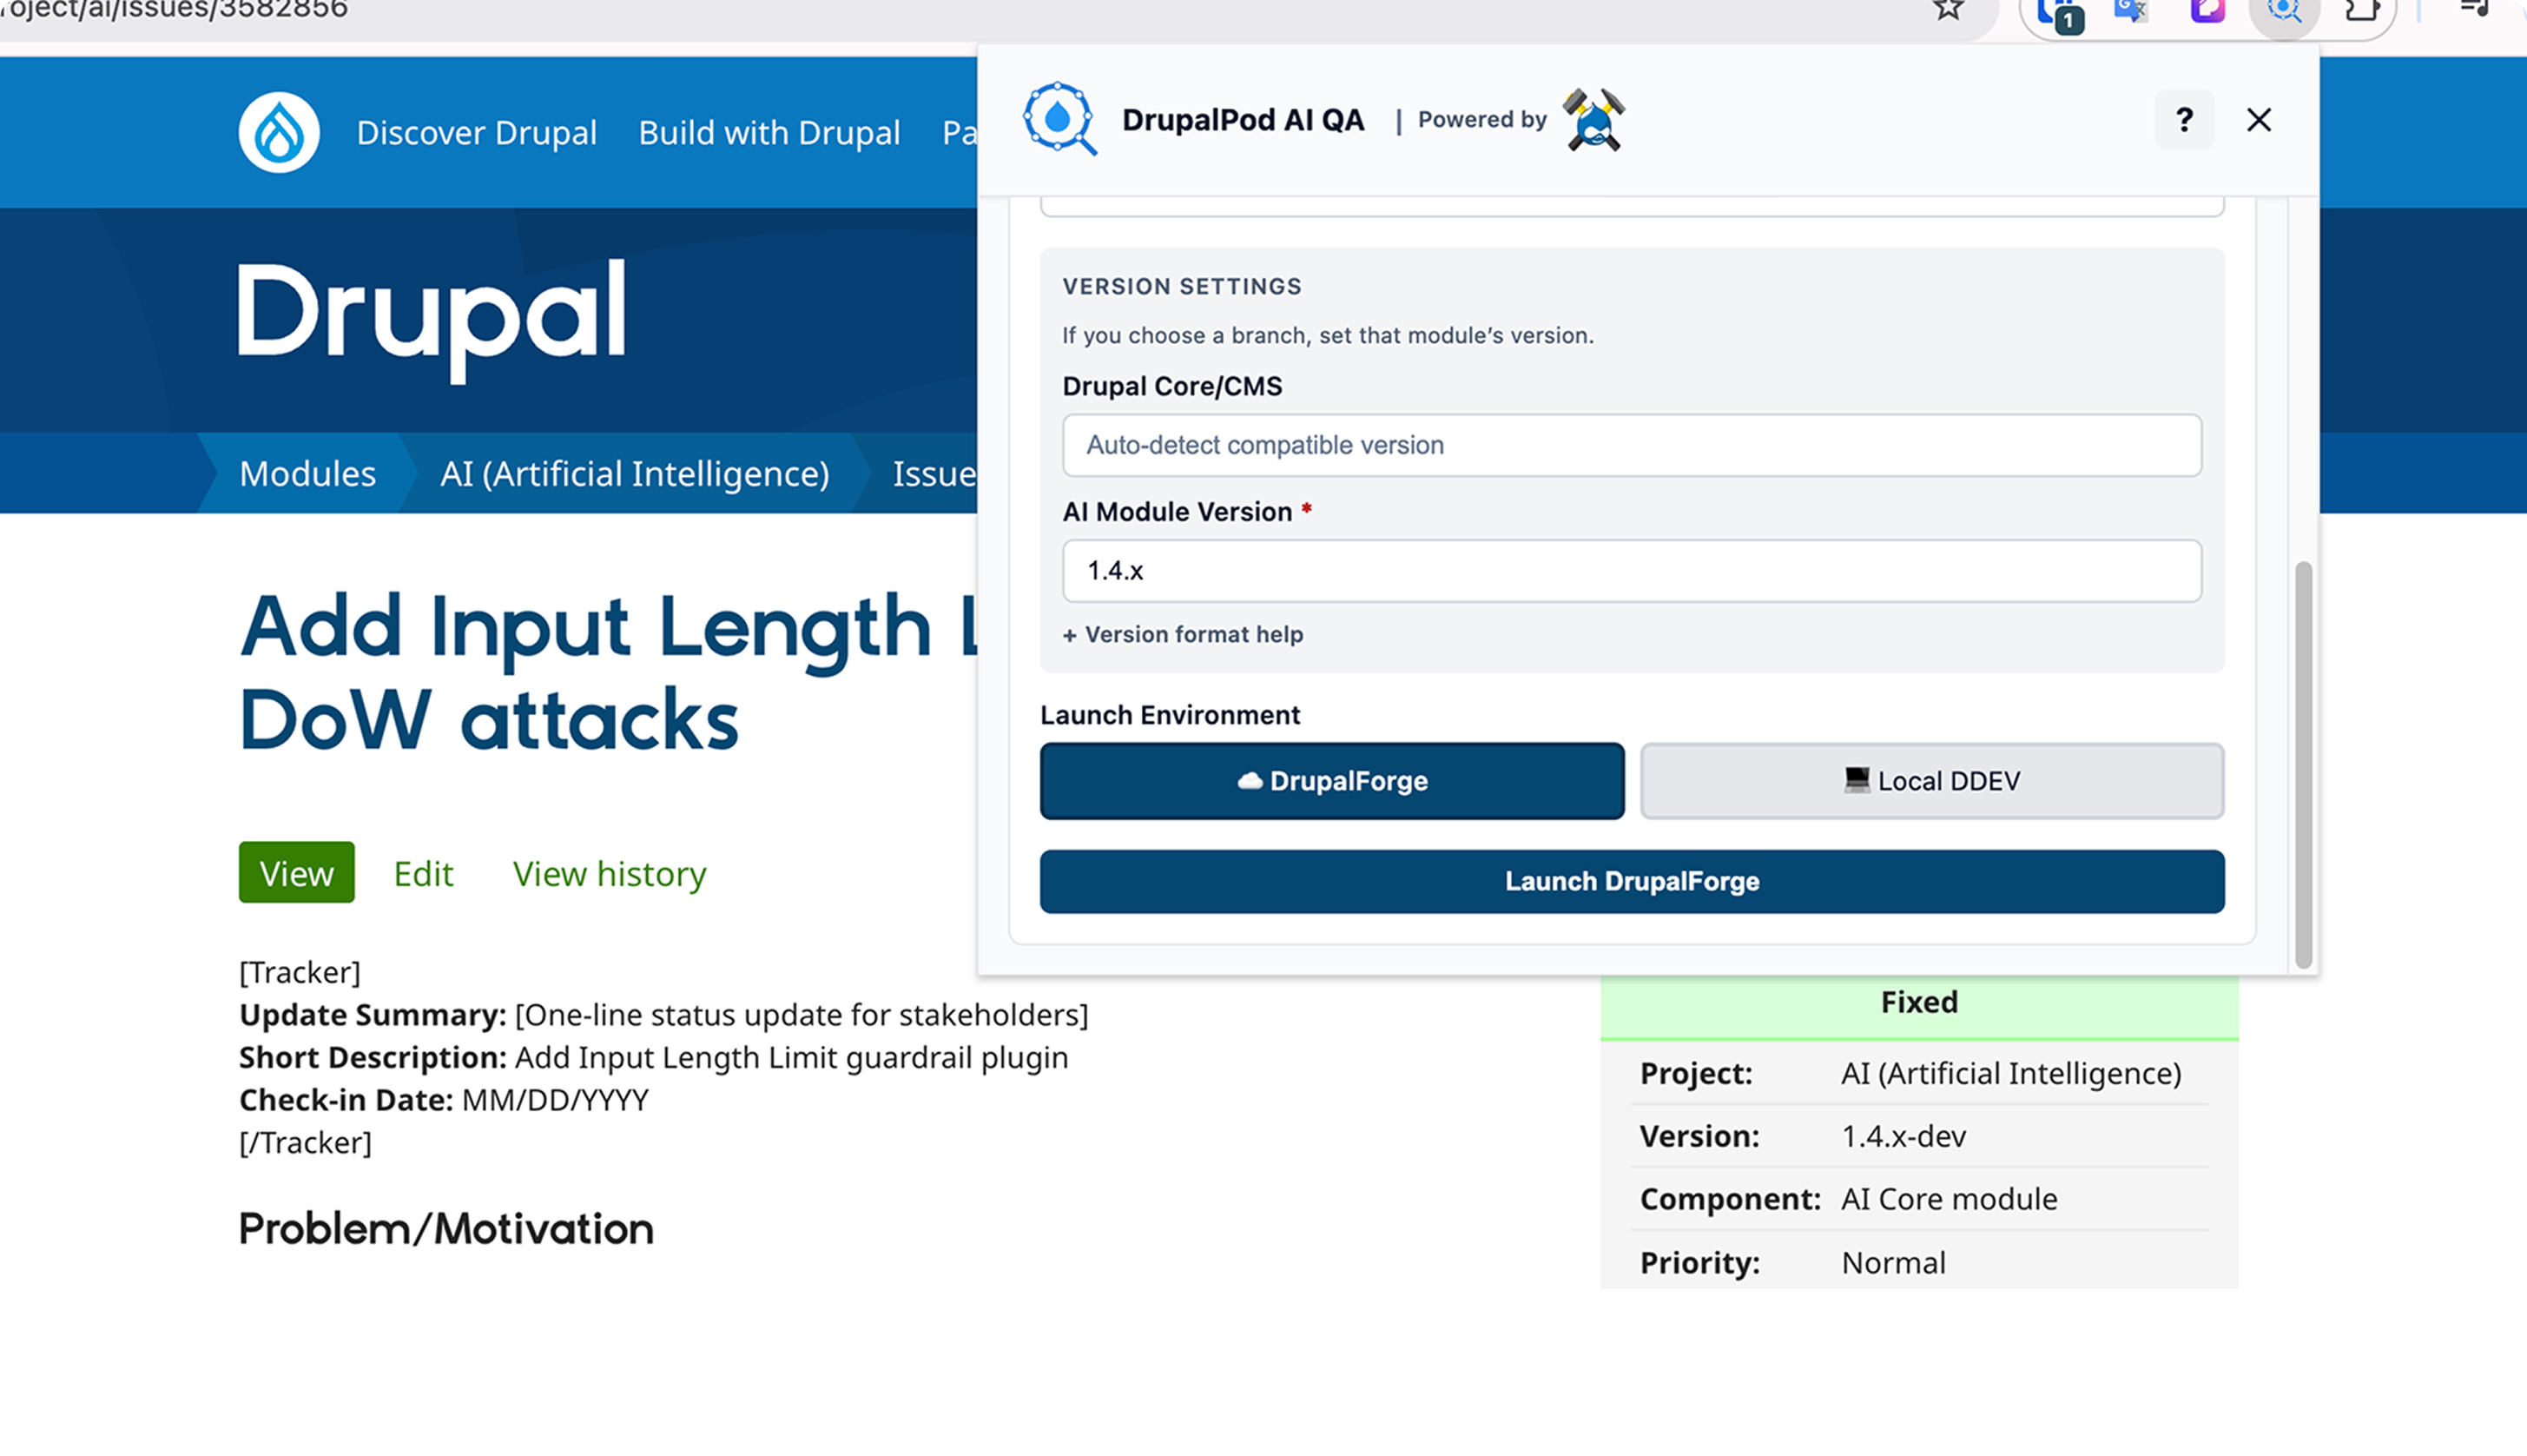Click Launch DrupalForge button
The width and height of the screenshot is (2527, 1456).
click(1632, 881)
